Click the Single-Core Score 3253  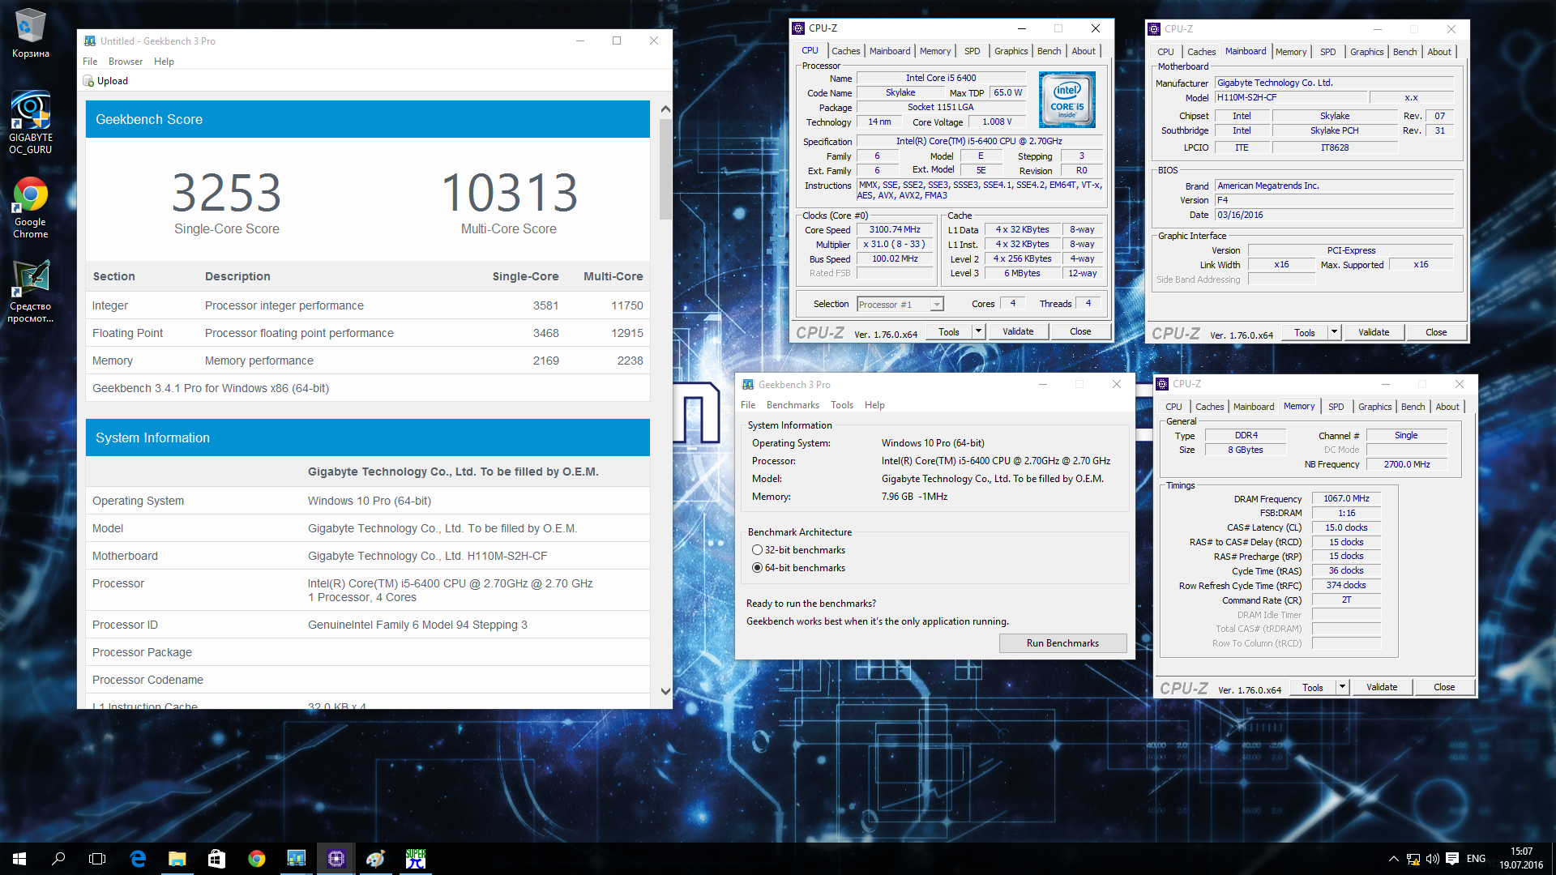226,193
